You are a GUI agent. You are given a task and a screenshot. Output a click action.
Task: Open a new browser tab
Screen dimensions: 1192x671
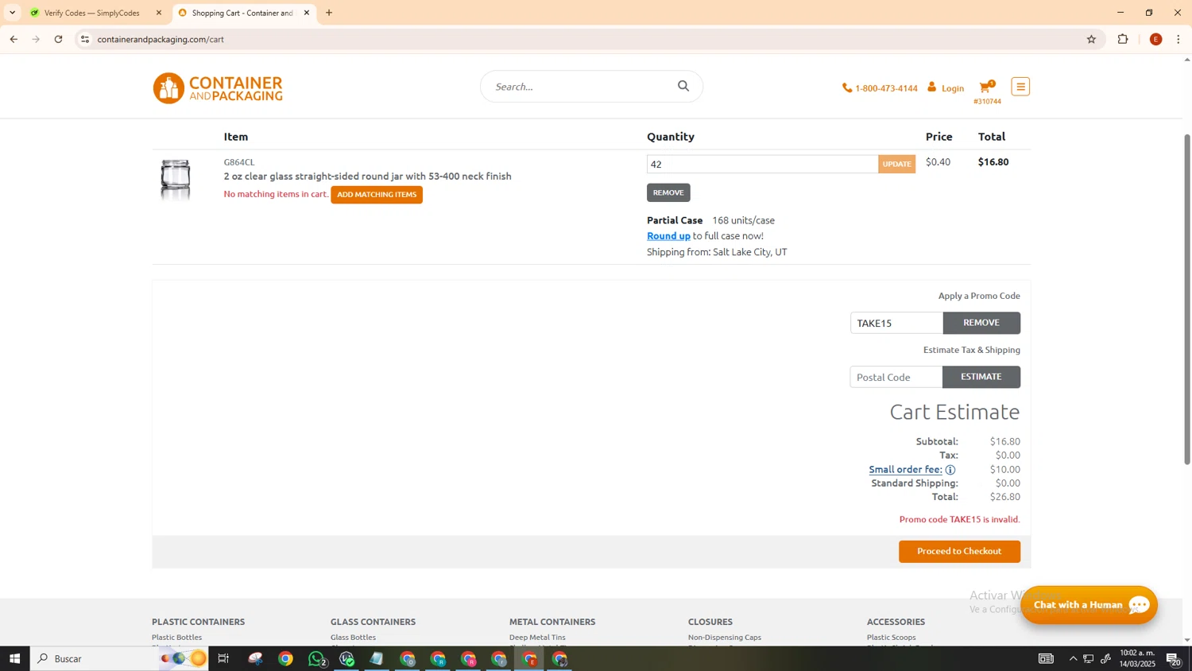(329, 13)
